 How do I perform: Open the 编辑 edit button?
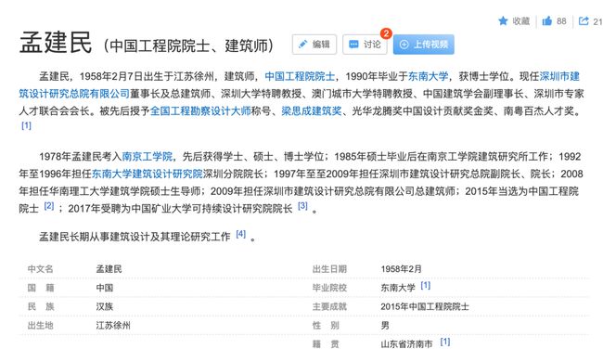[314, 45]
